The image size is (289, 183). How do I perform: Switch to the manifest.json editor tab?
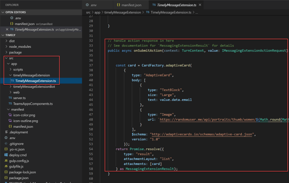pos(131,5)
